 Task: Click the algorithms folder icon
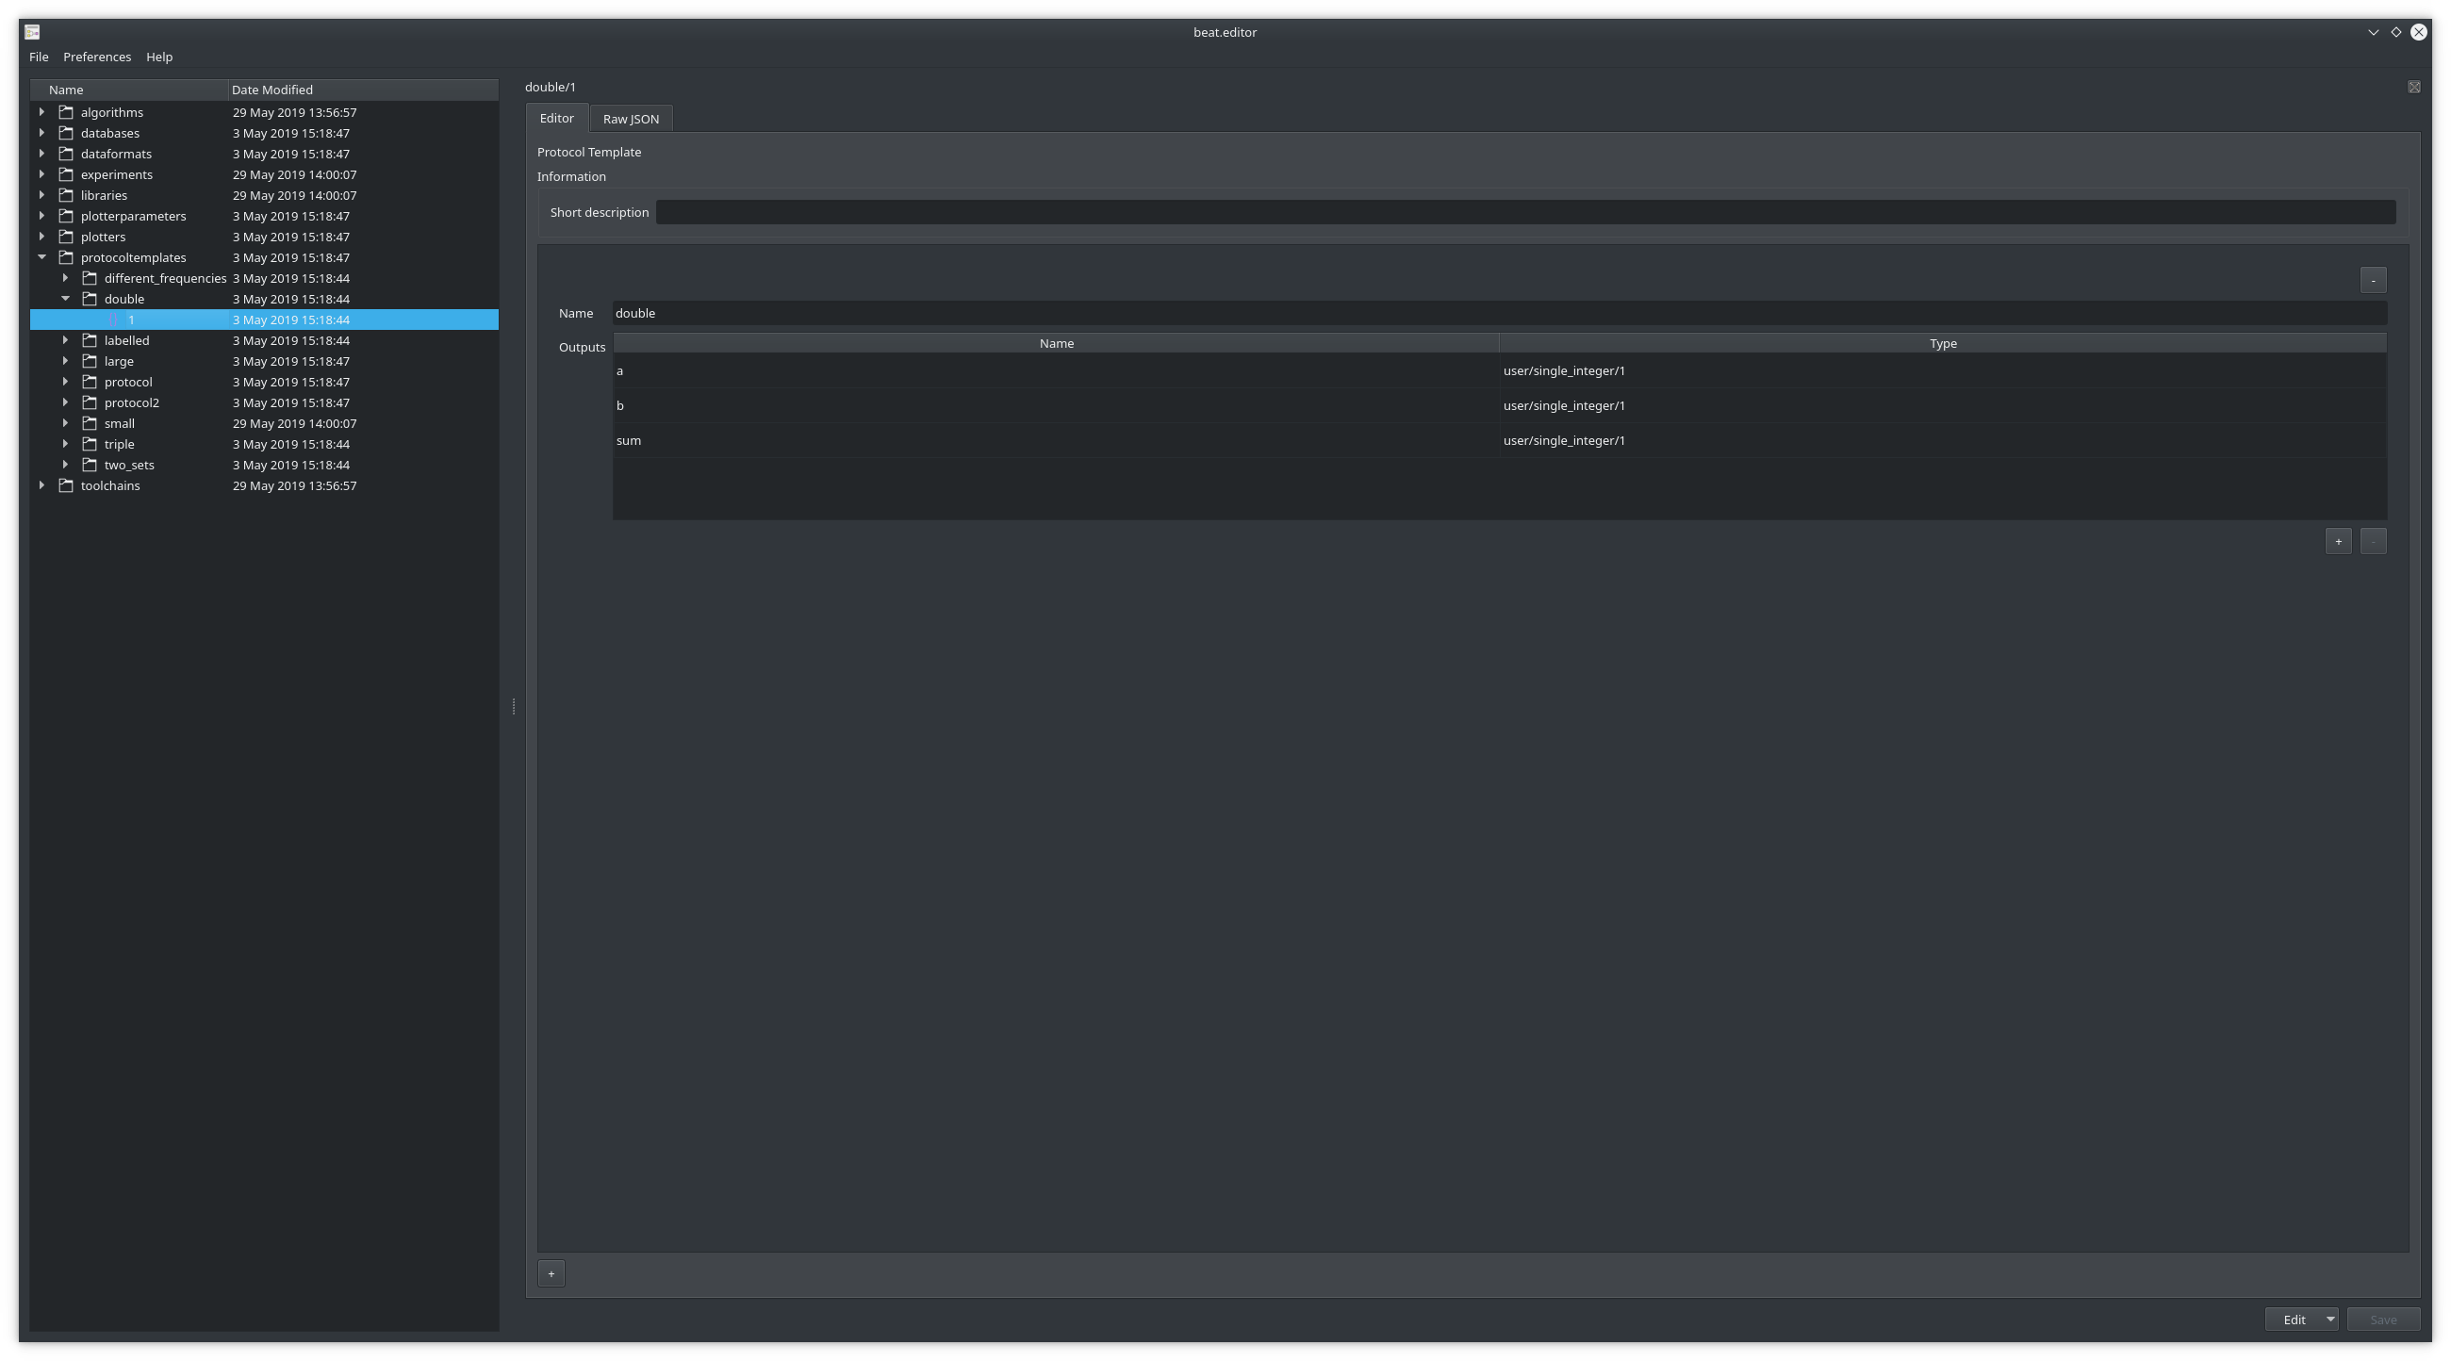67,111
